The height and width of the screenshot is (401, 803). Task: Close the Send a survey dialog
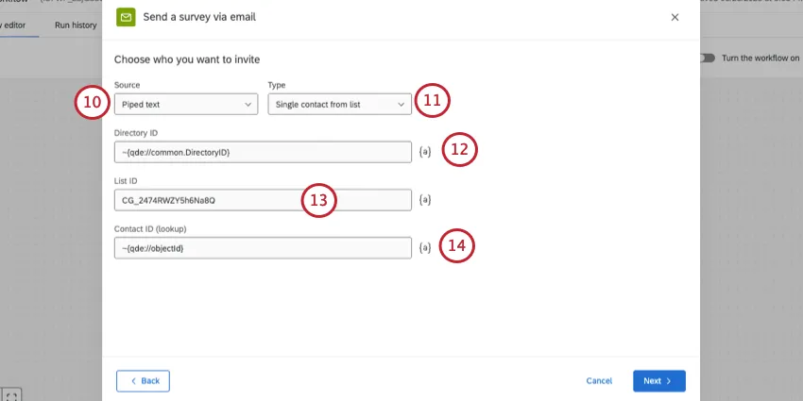coord(675,17)
